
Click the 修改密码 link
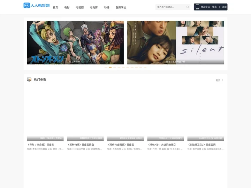[x=205, y=7]
